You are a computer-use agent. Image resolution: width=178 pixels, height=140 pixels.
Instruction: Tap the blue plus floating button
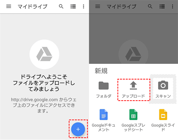(78, 129)
